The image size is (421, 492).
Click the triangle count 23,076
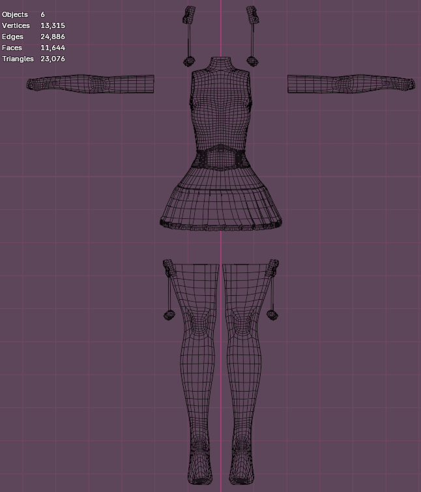[x=53, y=59]
